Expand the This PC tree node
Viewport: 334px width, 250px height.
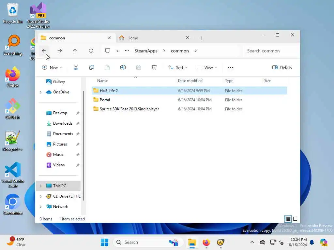coord(41,186)
